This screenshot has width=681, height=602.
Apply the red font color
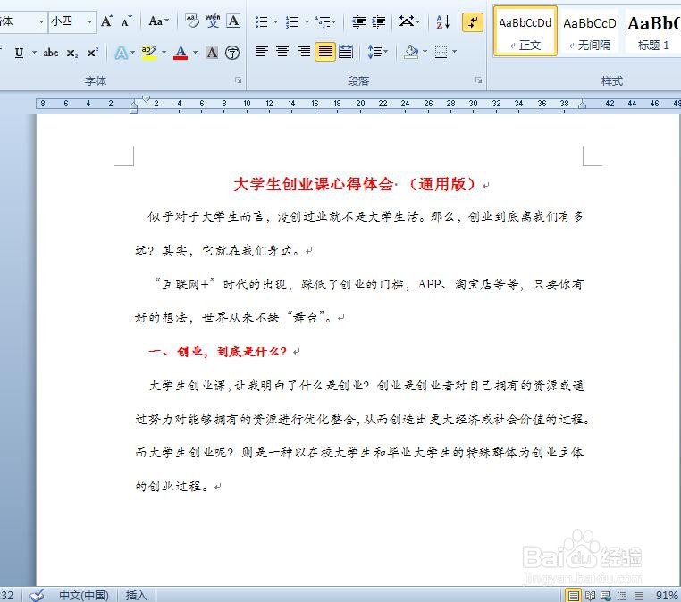click(x=181, y=53)
